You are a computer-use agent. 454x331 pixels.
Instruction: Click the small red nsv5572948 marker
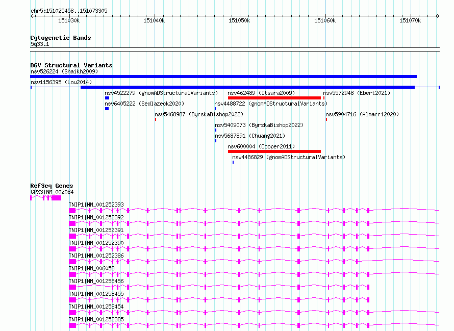(x=324, y=98)
